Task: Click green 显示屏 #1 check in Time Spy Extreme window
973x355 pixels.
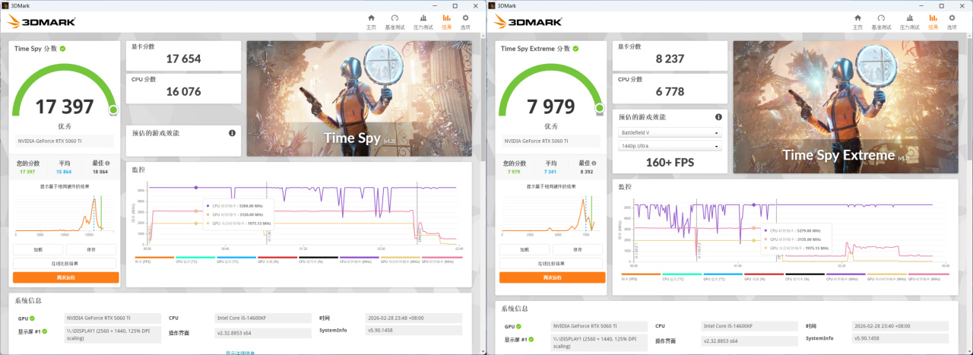Action: pyautogui.click(x=532, y=340)
